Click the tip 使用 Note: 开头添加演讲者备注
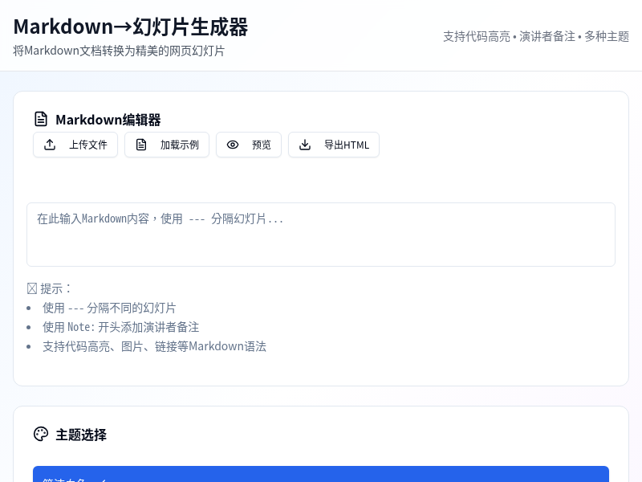The image size is (642, 482). (x=121, y=327)
